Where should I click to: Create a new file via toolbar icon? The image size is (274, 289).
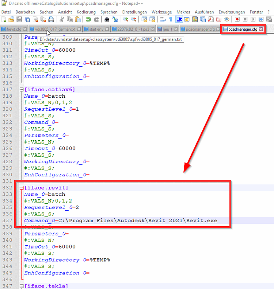click(4, 19)
